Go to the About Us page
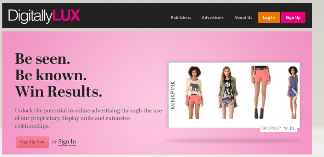This screenshot has width=324, height=157. point(243,18)
